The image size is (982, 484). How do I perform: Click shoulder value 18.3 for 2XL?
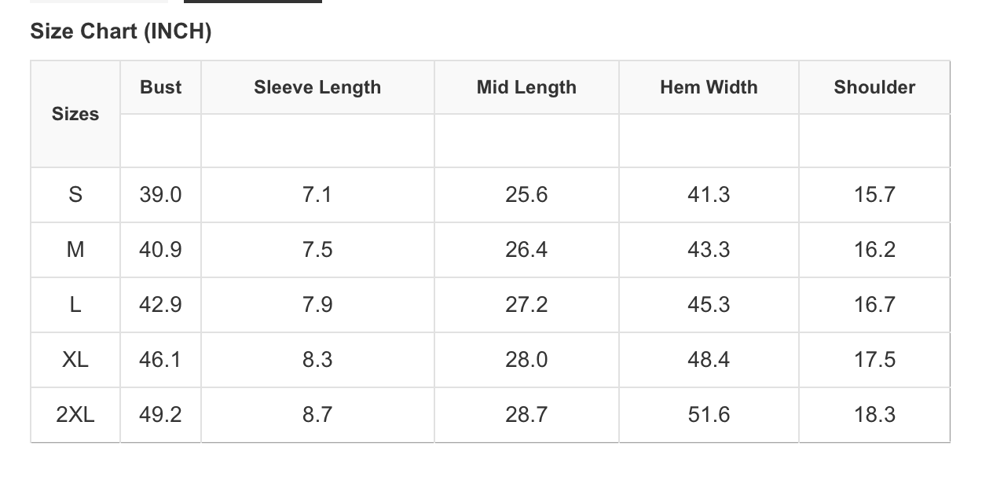pos(874,415)
